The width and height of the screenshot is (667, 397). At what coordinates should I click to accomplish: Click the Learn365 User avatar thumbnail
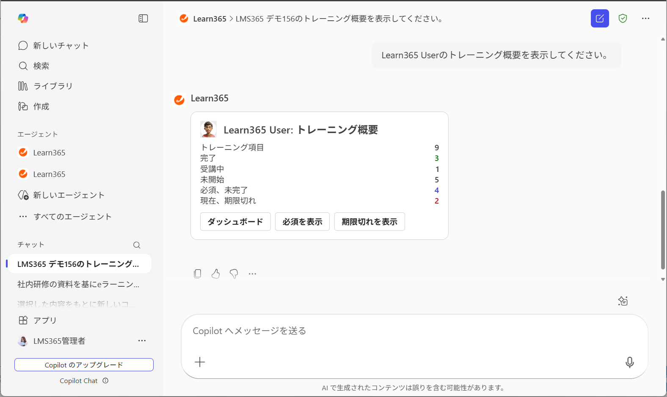(208, 129)
